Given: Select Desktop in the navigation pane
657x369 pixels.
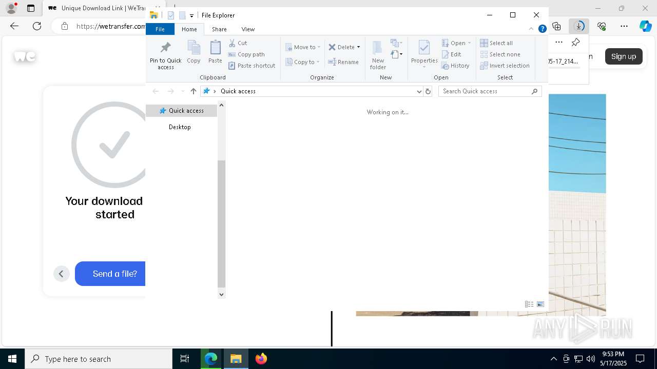Looking at the screenshot, I should point(180,127).
